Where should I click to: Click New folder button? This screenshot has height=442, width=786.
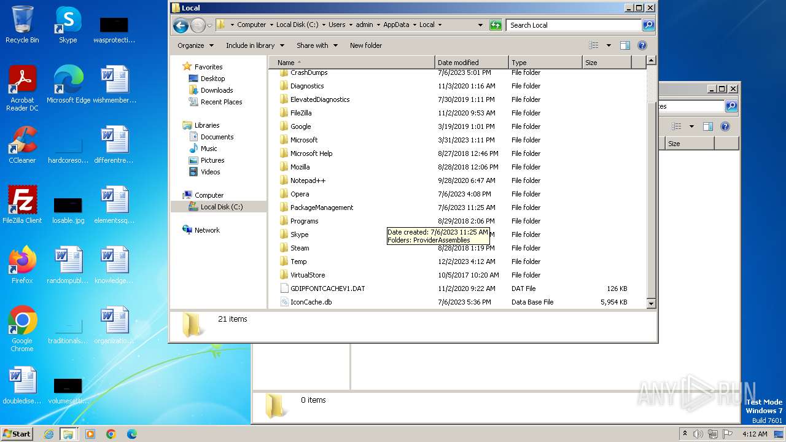click(x=366, y=45)
